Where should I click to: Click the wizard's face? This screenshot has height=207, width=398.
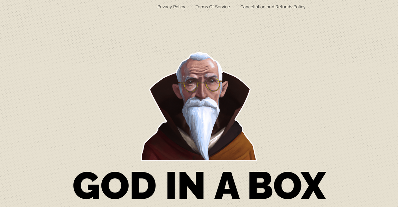point(200,79)
